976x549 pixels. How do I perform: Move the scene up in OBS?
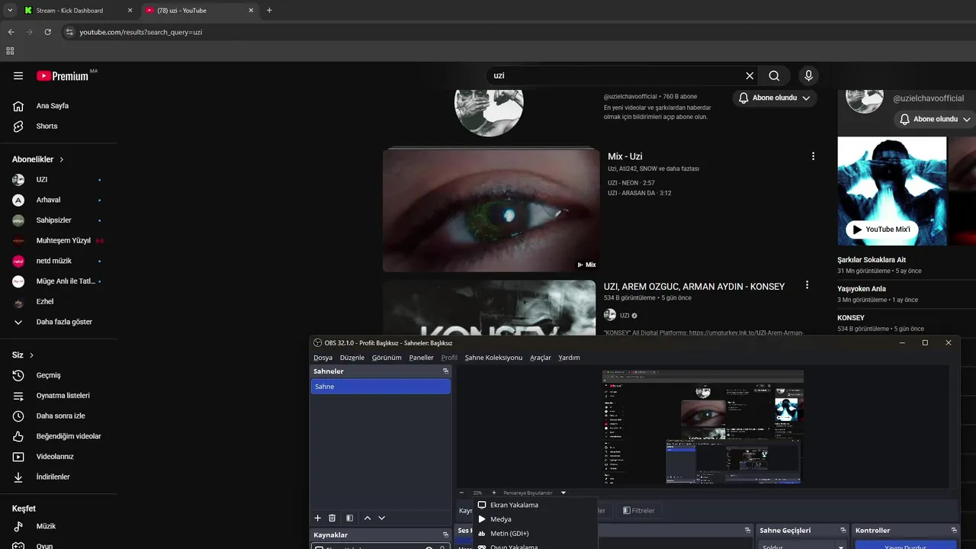click(368, 518)
